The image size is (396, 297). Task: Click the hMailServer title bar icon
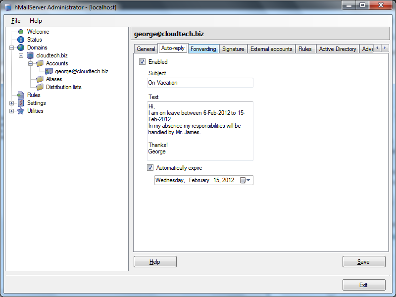pyautogui.click(x=8, y=7)
